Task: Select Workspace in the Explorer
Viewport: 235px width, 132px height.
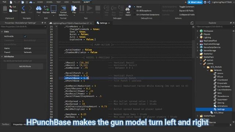Action: pos(208,31)
